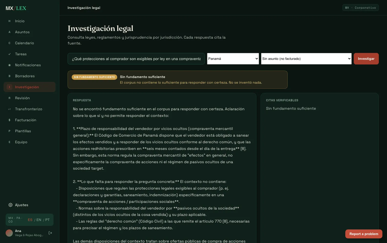
Task: Navigate to Tareas
Action: (x=29, y=54)
